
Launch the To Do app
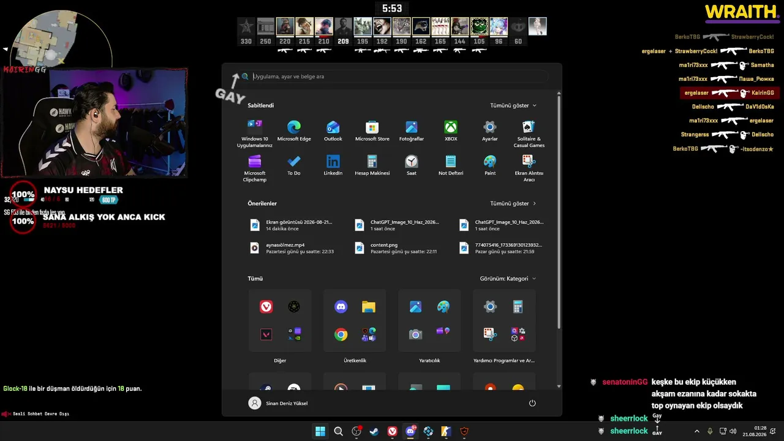(x=294, y=165)
